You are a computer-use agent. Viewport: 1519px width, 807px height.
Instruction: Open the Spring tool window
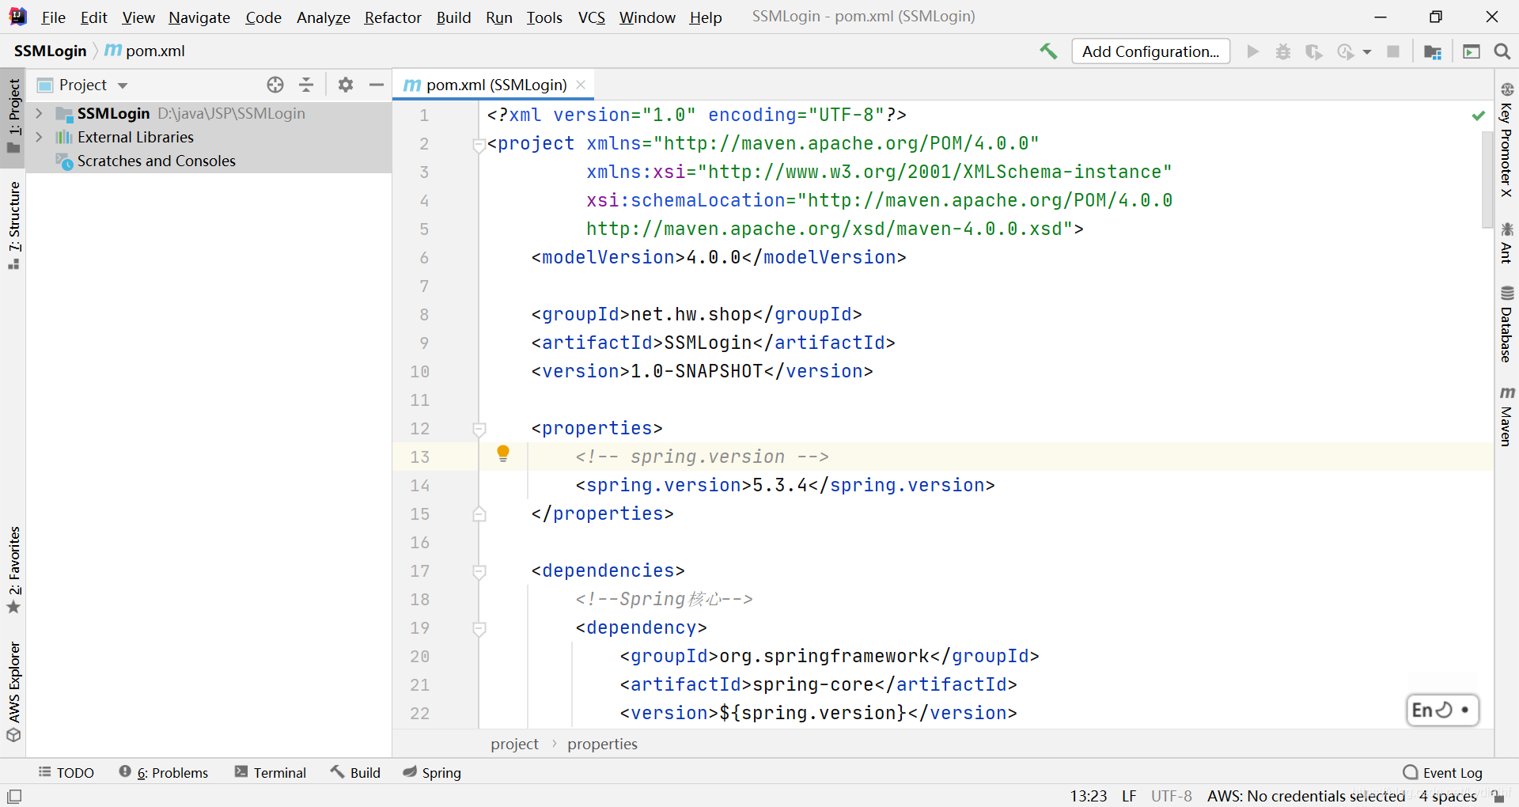[x=432, y=772]
